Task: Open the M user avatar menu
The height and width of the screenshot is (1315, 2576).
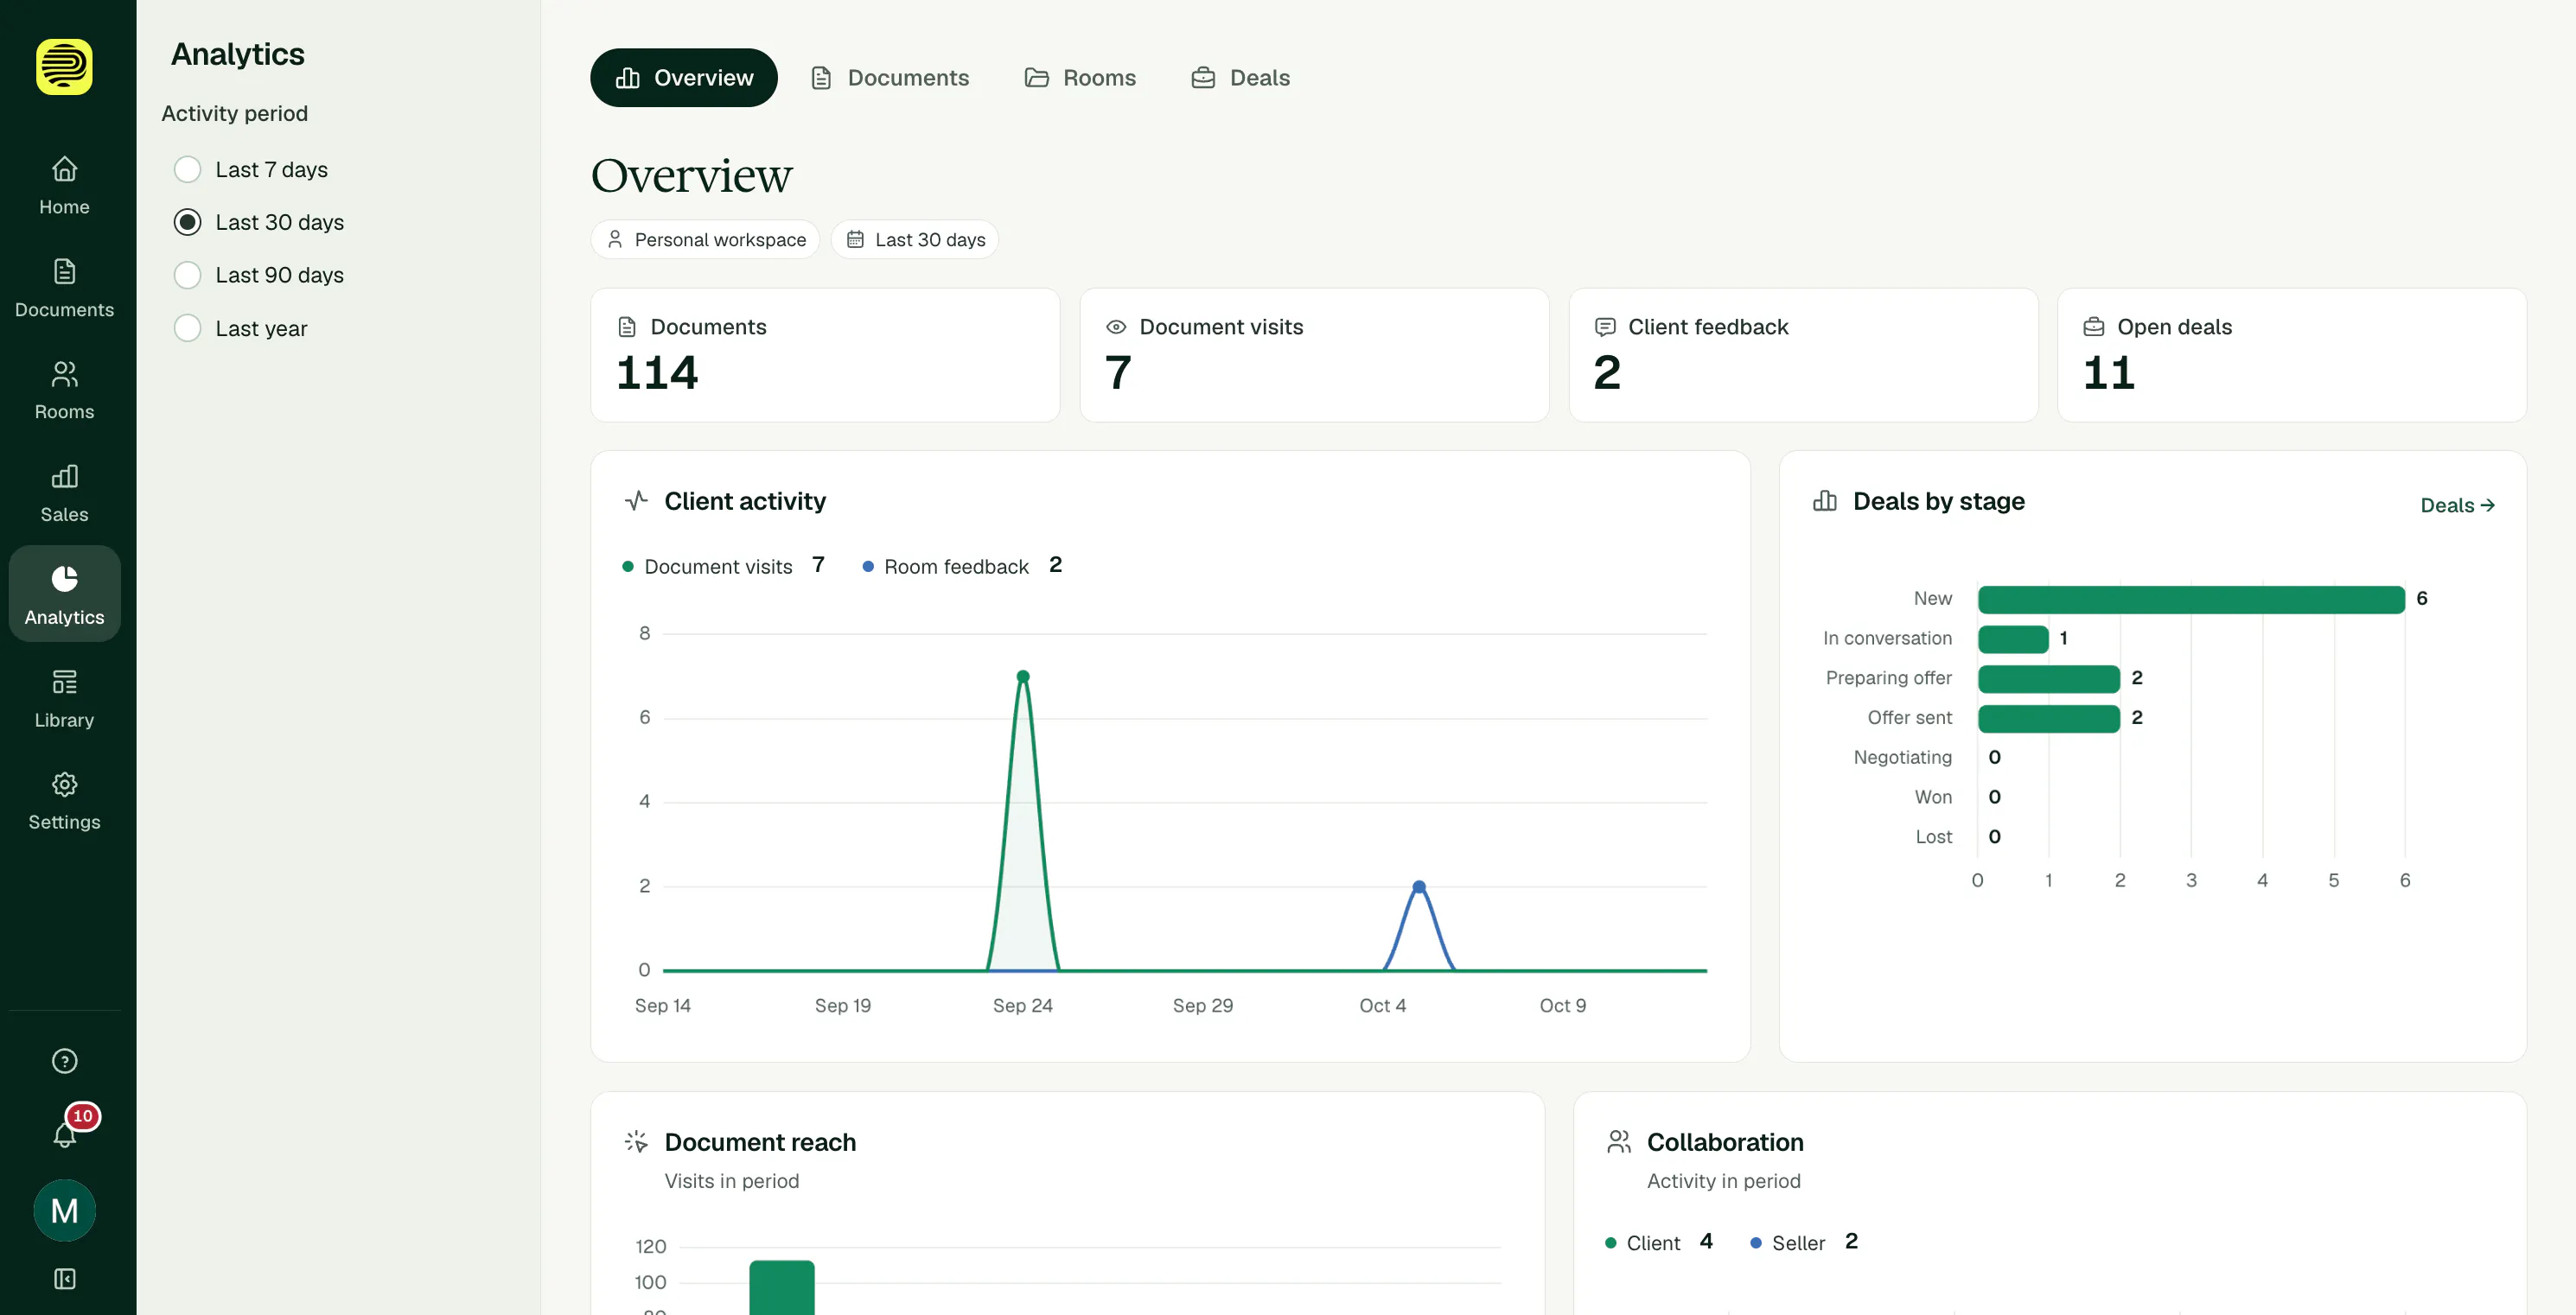Action: (64, 1210)
